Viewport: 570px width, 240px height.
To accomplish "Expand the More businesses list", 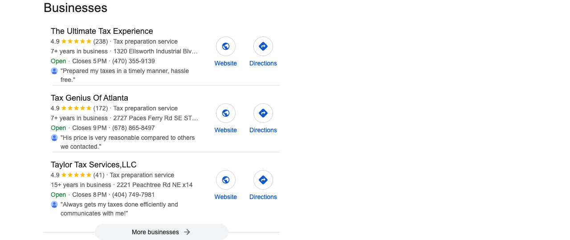I will (x=162, y=232).
